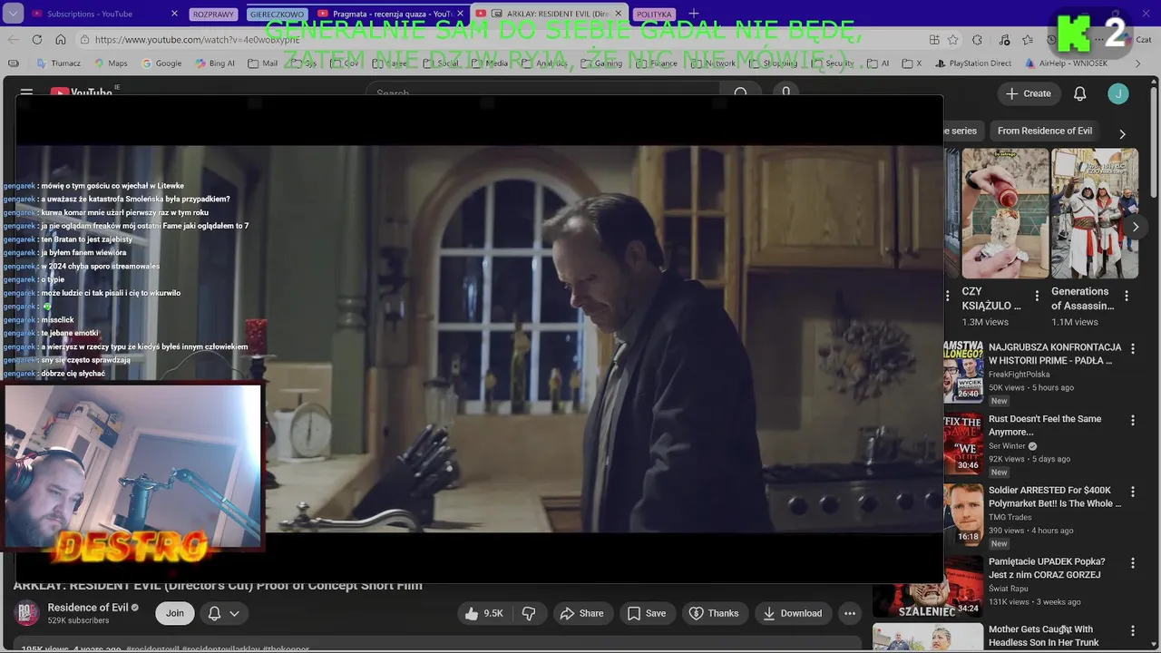Viewport: 1161px width, 653px height.
Task: Click the browser refresh icon
Action: pos(37,40)
